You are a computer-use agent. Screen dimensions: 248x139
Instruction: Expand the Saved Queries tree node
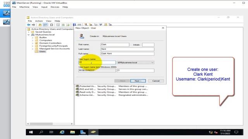pos(29,32)
